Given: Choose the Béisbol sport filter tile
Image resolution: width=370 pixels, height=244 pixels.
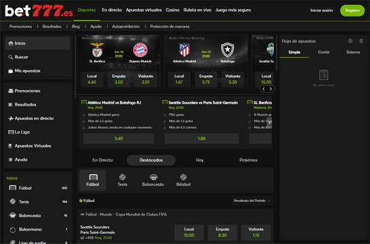Looking at the screenshot, I should click(184, 180).
